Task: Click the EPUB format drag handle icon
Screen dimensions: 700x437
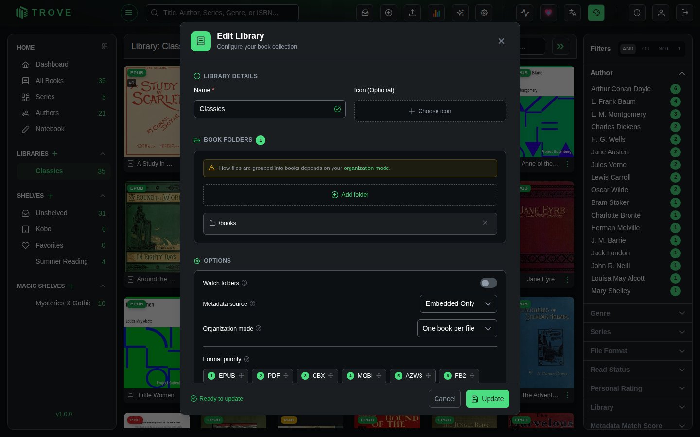Action: (241, 376)
